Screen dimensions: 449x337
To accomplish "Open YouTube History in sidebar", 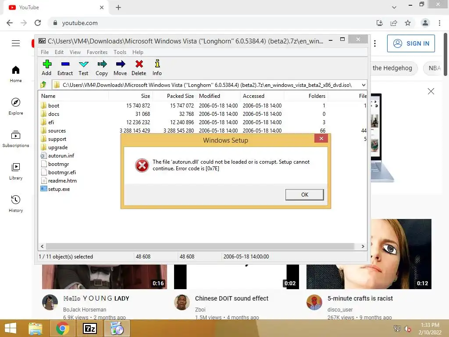I will (x=16, y=204).
